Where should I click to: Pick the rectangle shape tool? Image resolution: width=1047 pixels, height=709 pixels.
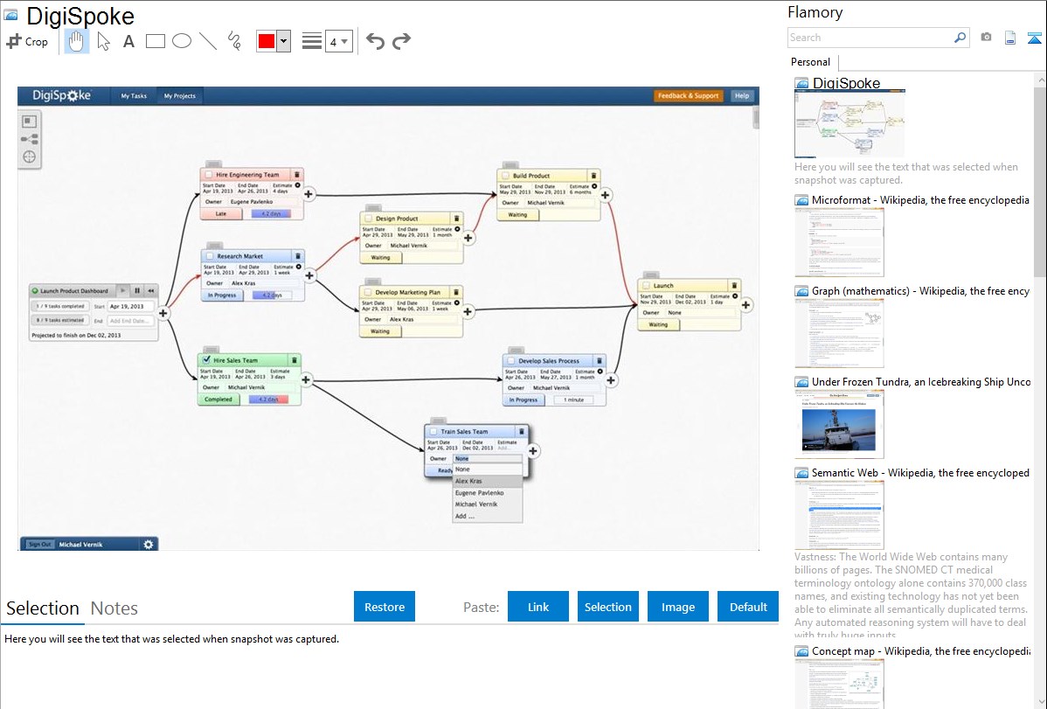[155, 41]
